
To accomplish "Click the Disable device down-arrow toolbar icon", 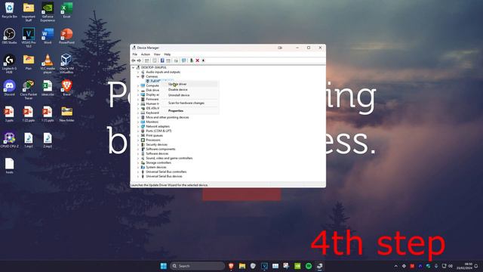I will tap(203, 60).
